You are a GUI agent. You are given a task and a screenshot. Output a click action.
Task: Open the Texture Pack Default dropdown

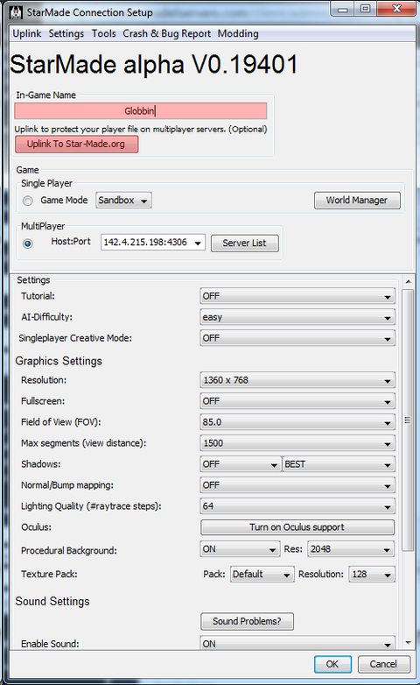[x=262, y=574]
